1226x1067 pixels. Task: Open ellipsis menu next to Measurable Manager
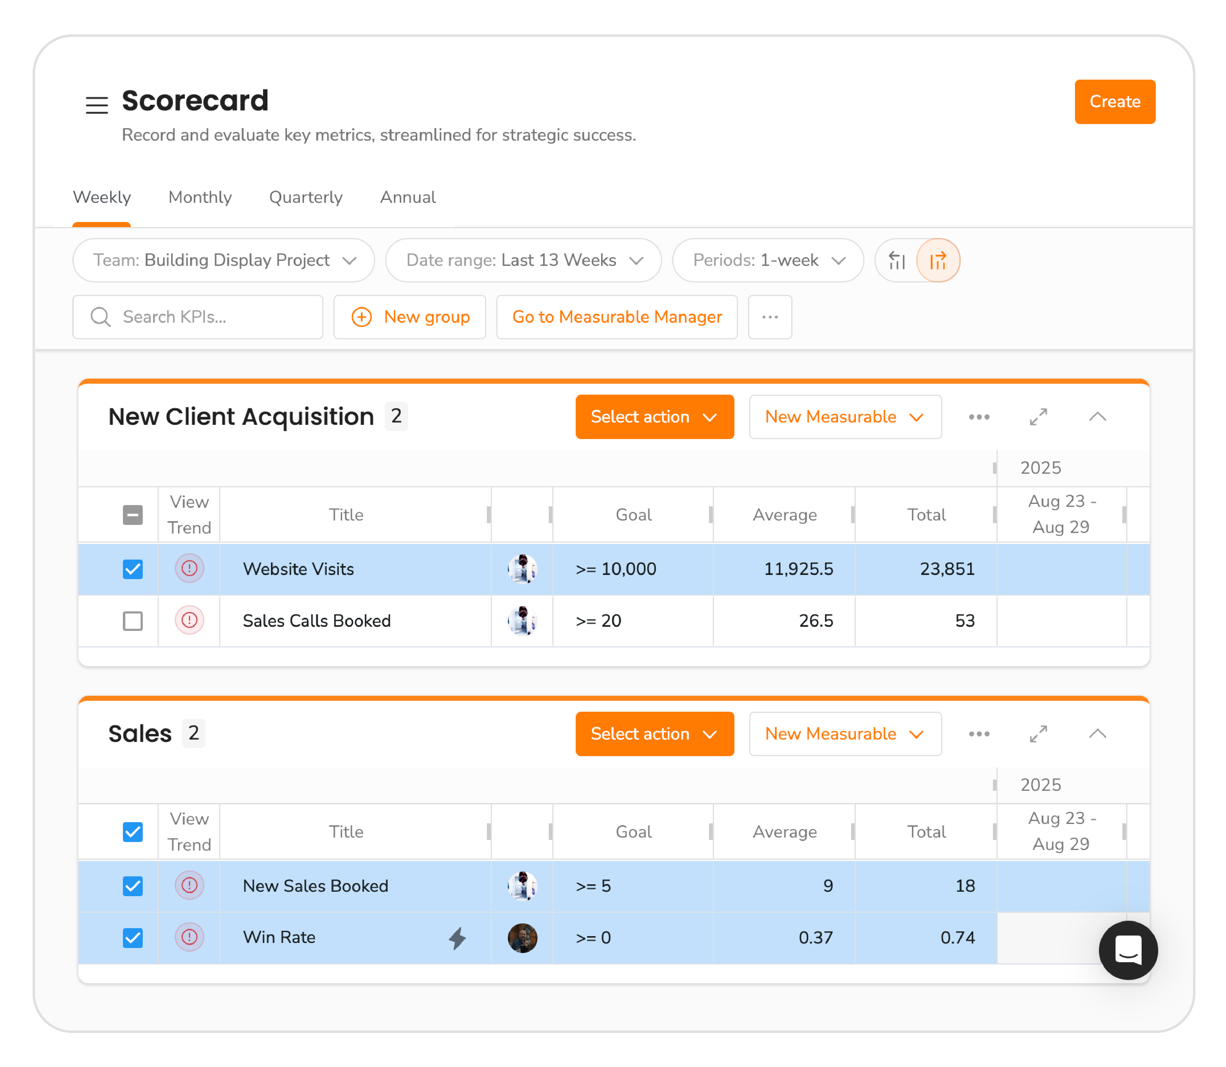[x=770, y=317]
